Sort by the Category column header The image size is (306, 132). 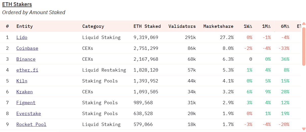point(93,26)
